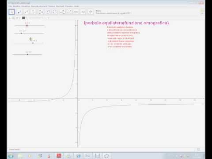
Task: Open the color picker dropdown arrow
Action: (x=26, y=18)
